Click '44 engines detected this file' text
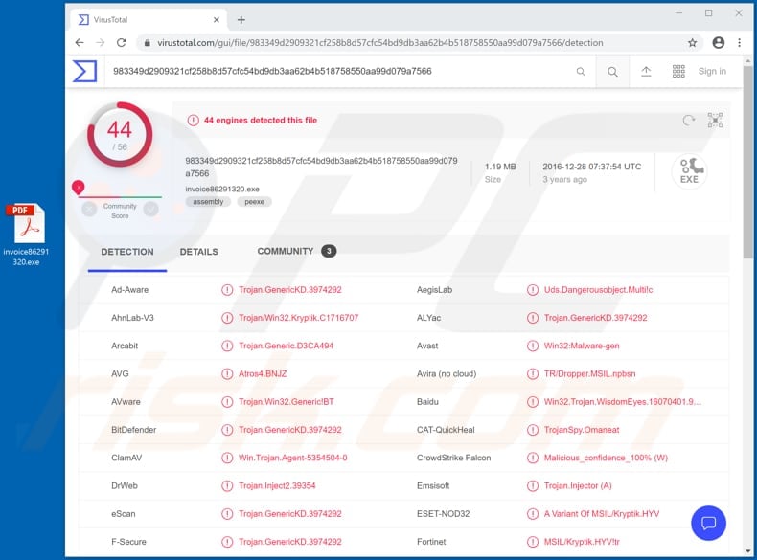This screenshot has width=757, height=560. (261, 120)
